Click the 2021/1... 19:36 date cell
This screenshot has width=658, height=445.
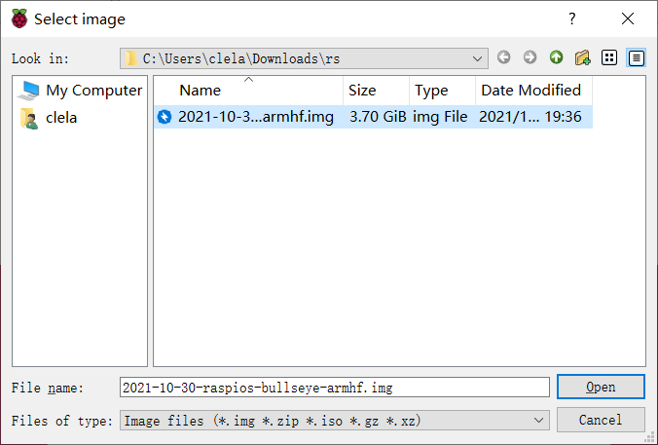[530, 117]
